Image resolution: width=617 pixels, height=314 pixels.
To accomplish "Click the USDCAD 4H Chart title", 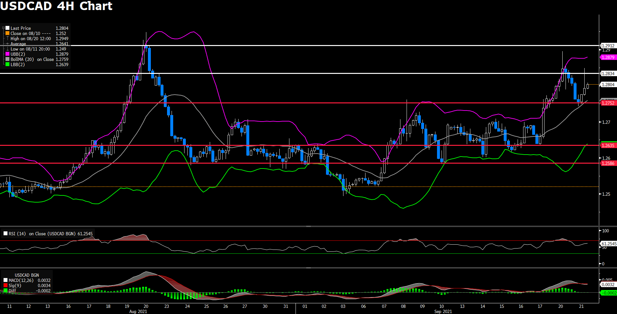I will click(x=56, y=6).
